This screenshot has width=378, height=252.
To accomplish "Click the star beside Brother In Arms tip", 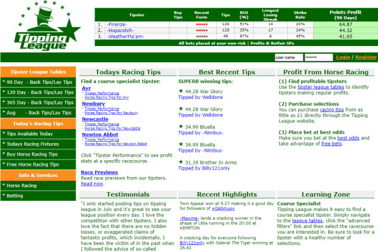I will point(181,162).
